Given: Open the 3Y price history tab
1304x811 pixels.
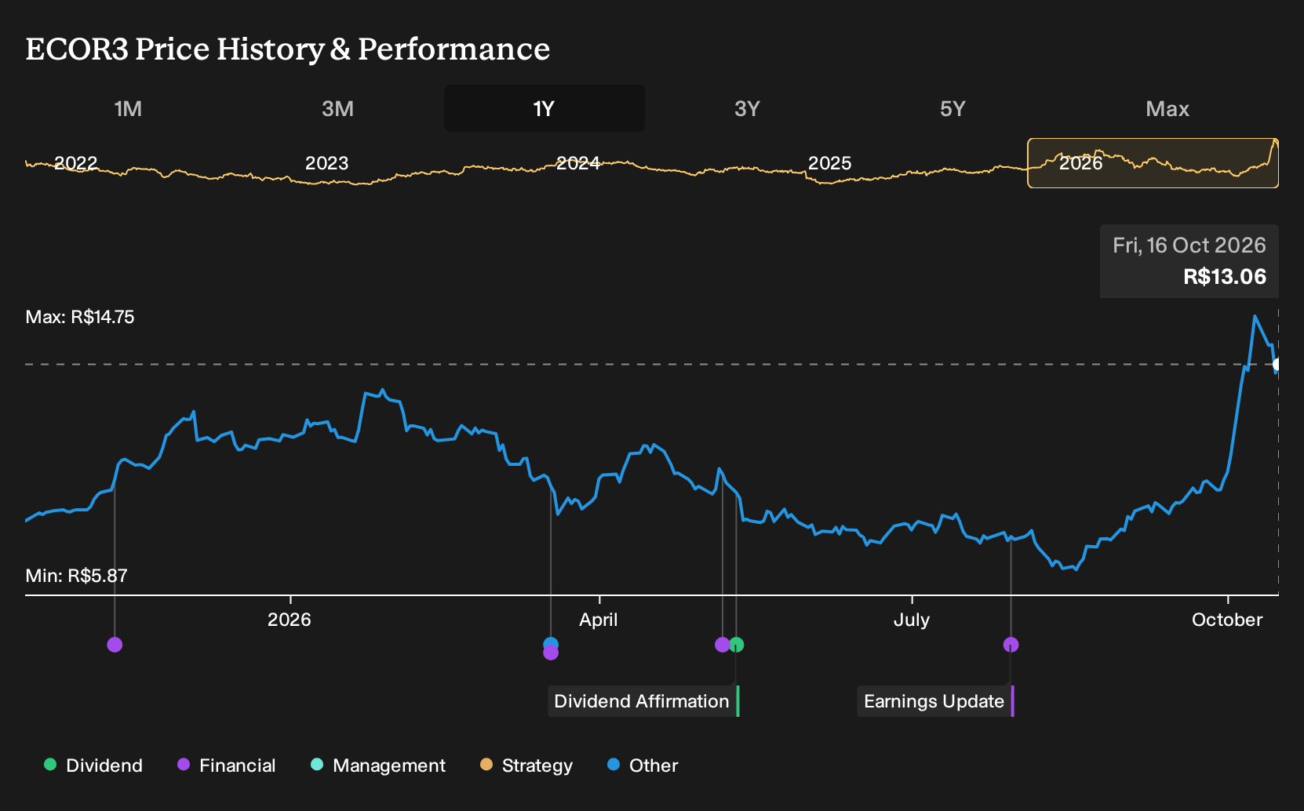Looking at the screenshot, I should (747, 108).
